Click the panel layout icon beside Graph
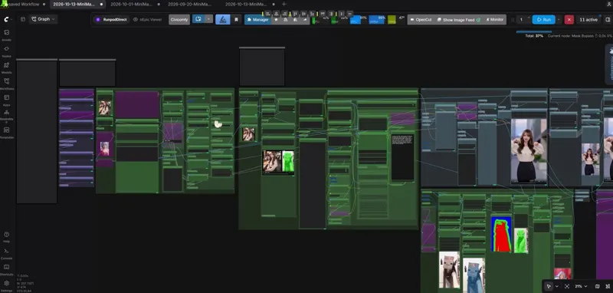The width and height of the screenshot is (613, 293). (x=23, y=19)
